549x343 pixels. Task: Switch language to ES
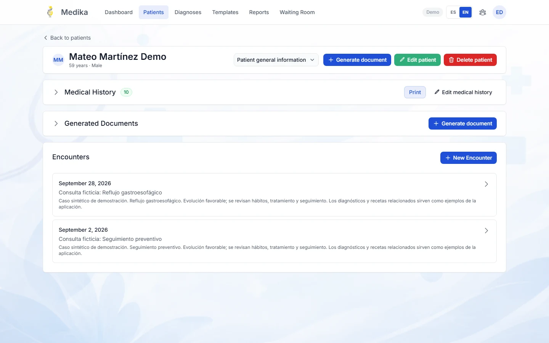point(453,12)
